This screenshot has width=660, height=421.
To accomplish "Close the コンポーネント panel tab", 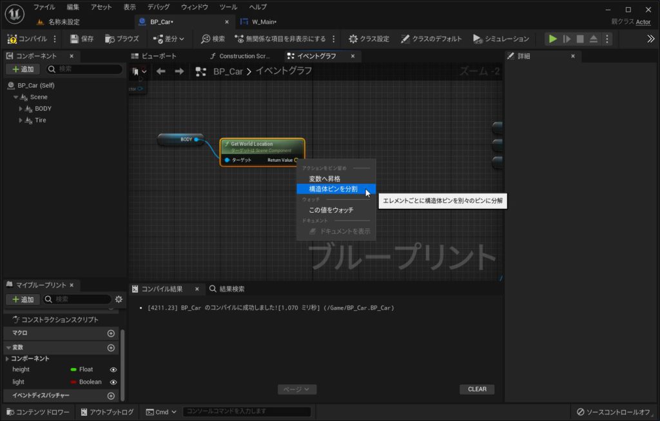I will (x=72, y=56).
